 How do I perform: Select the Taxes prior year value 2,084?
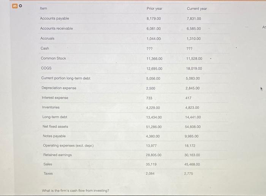(x=150, y=174)
